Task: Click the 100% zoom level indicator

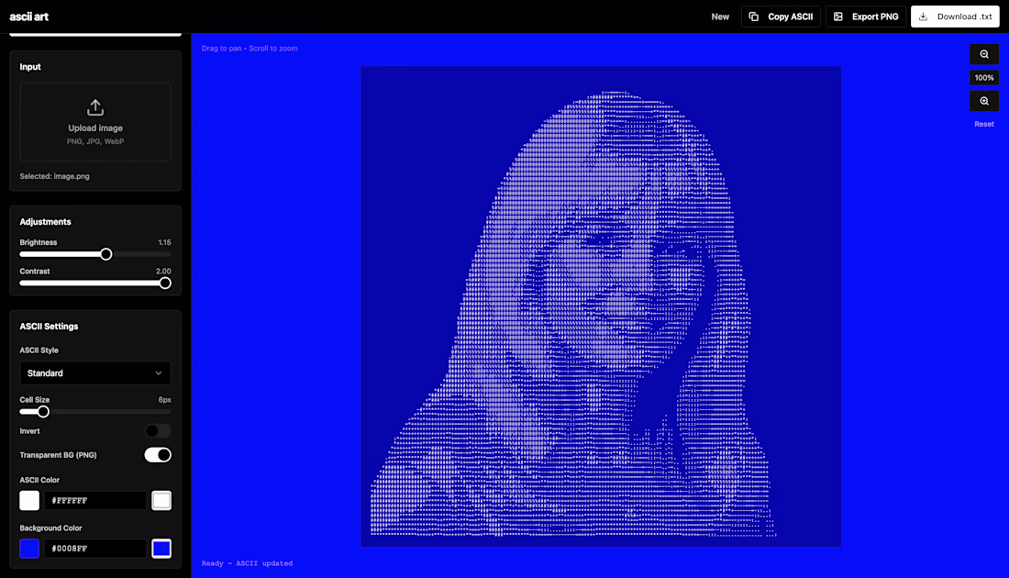Action: (x=984, y=78)
